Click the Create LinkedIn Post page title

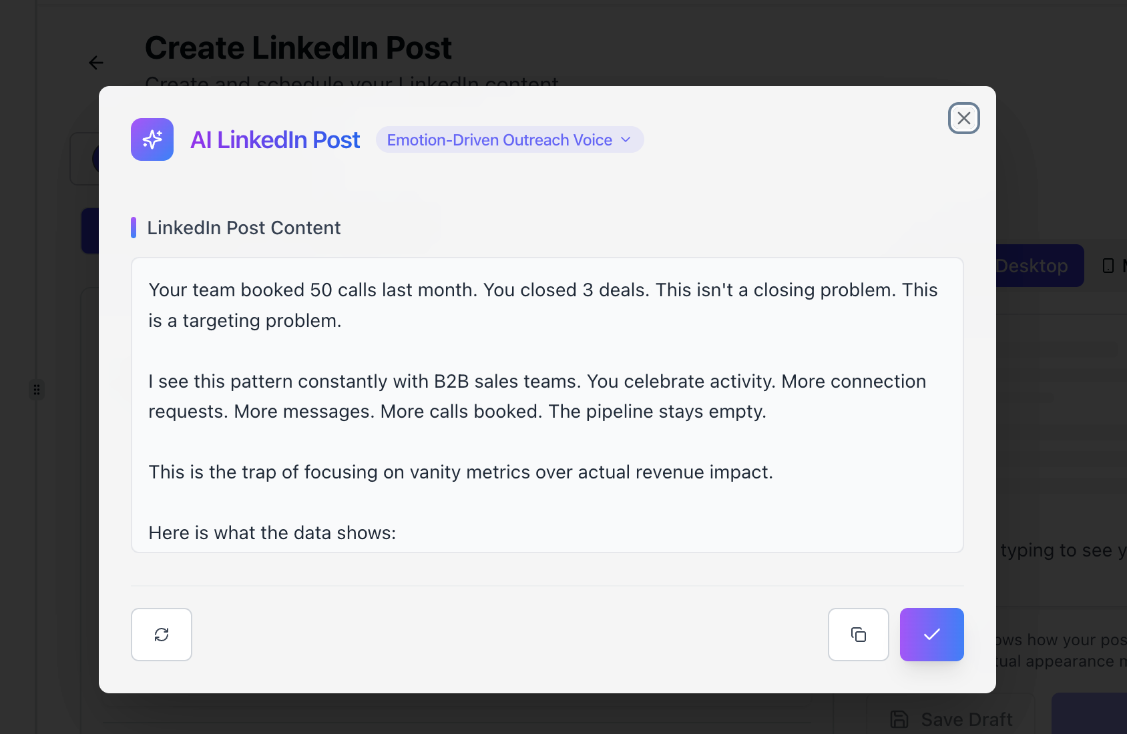[x=298, y=48]
